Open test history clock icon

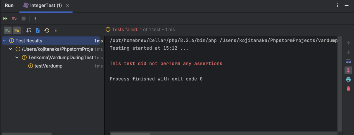47,30
